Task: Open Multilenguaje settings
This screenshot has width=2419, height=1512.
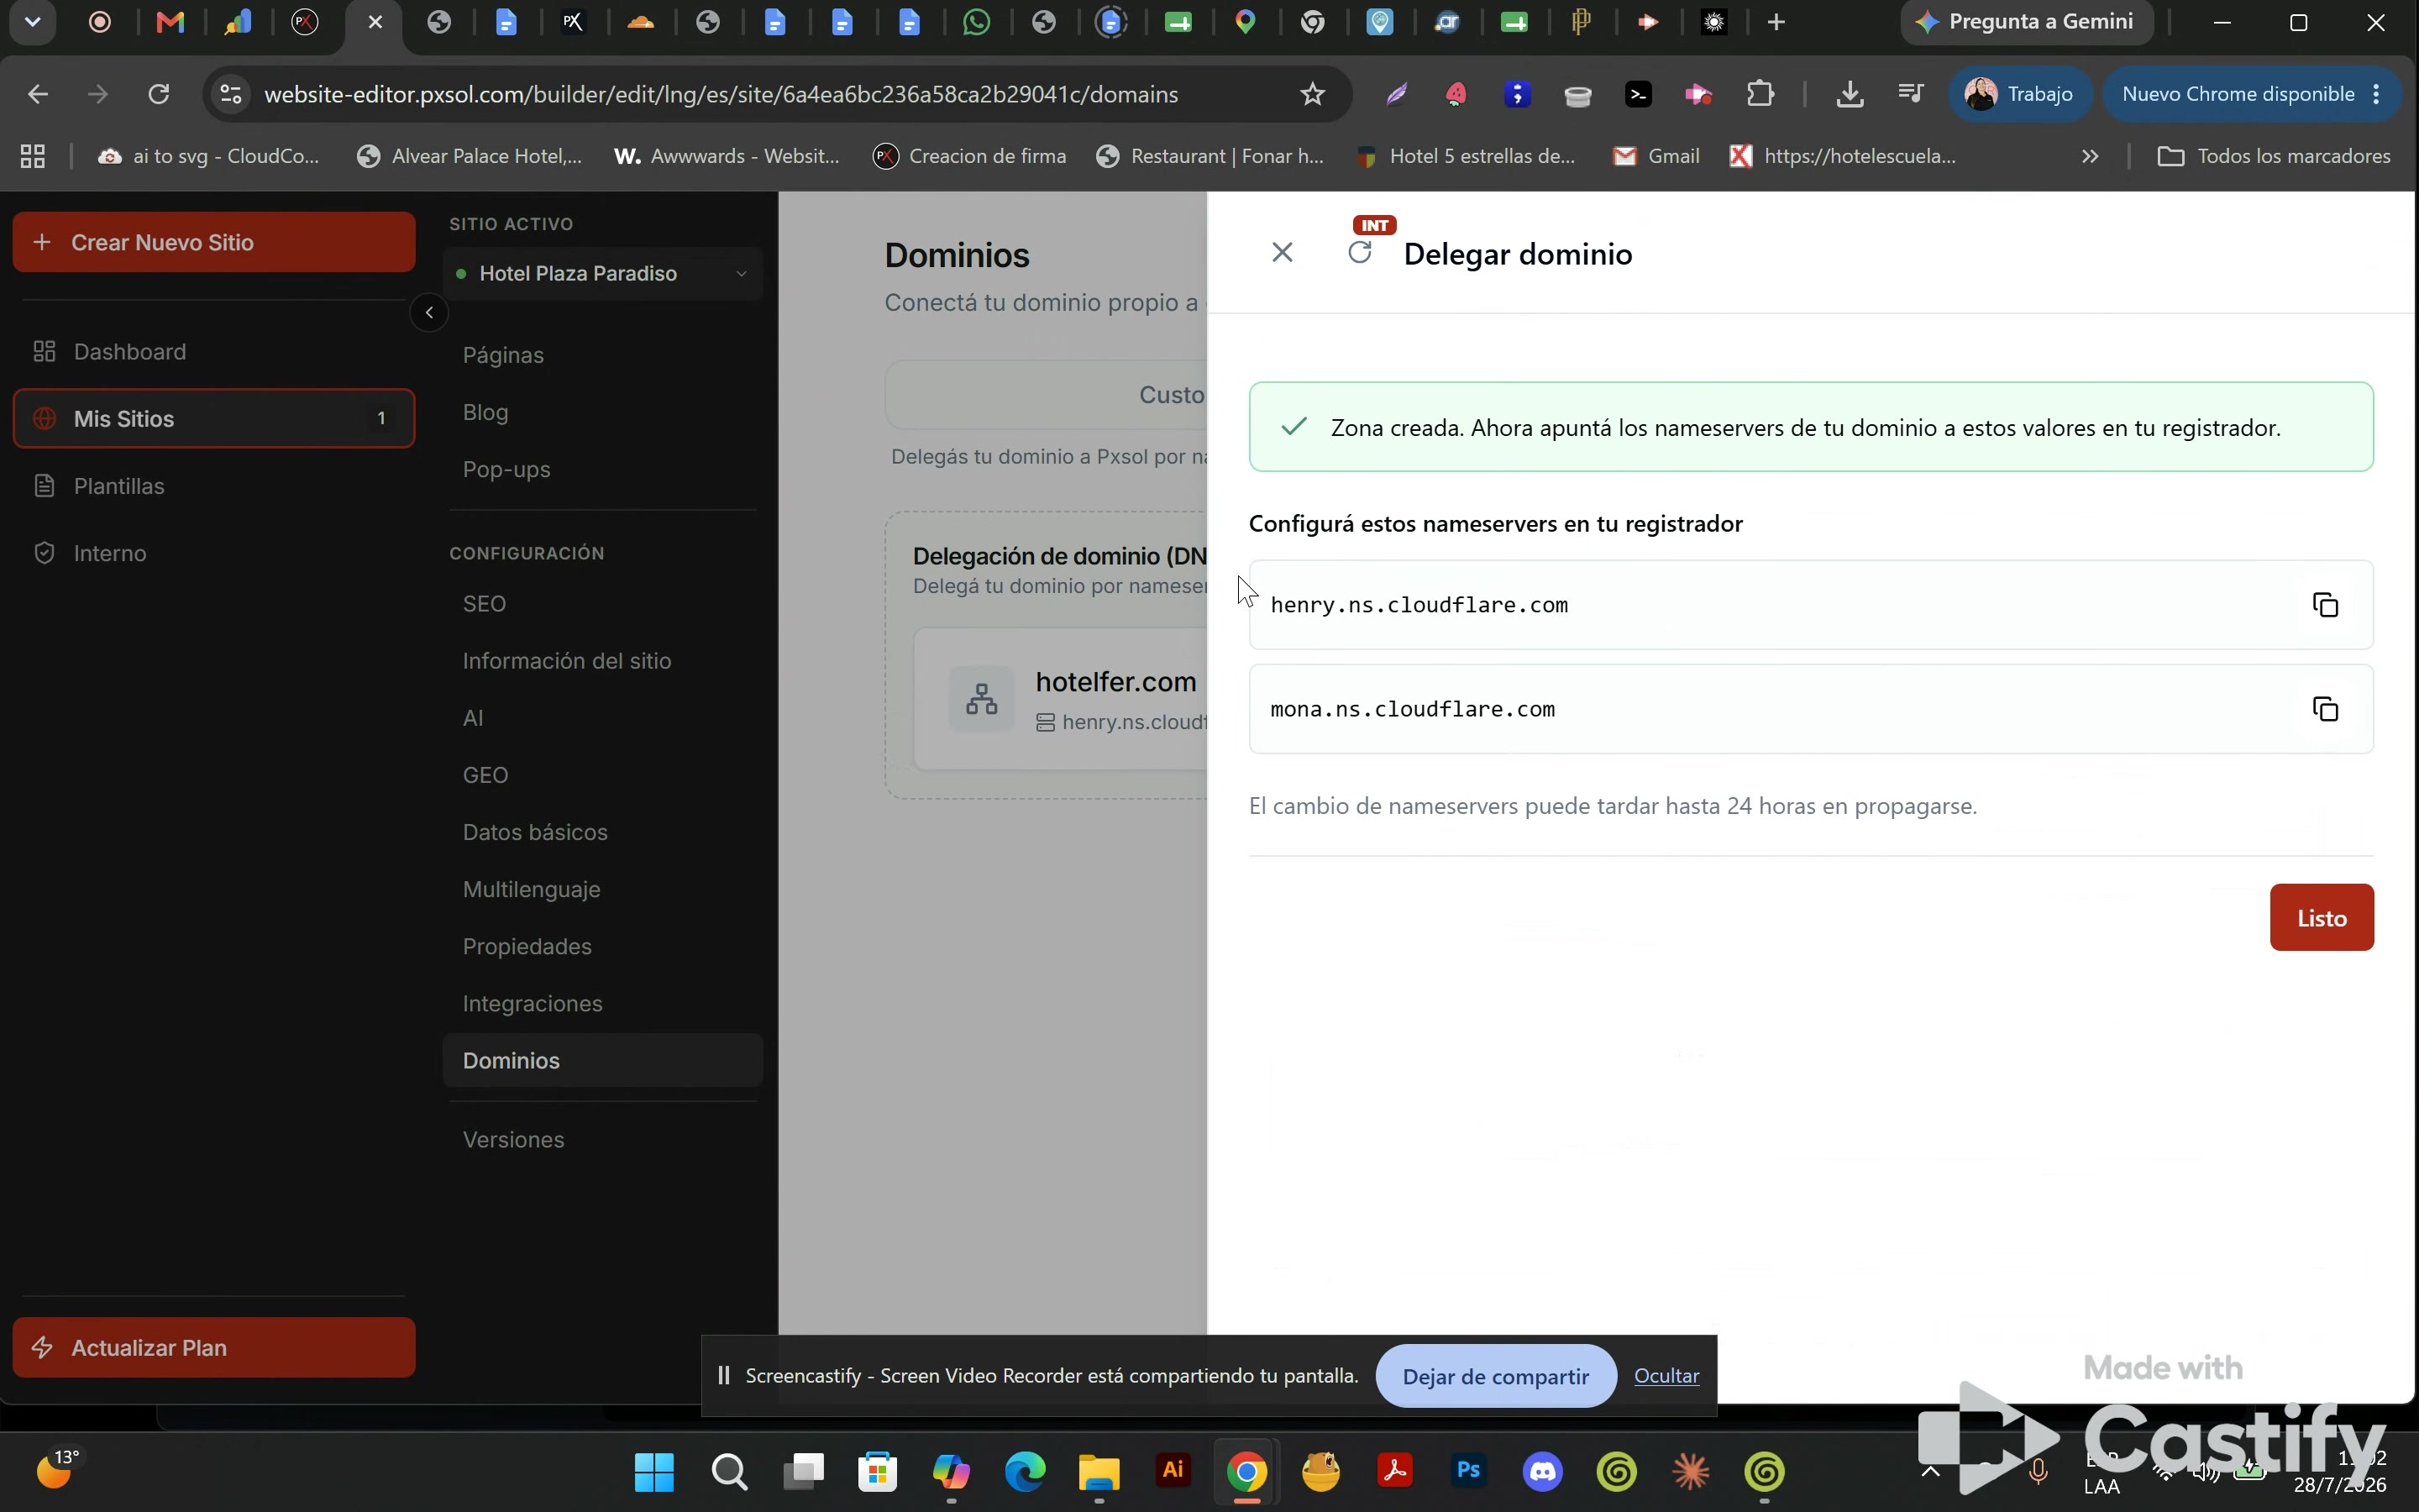Action: 603,889
